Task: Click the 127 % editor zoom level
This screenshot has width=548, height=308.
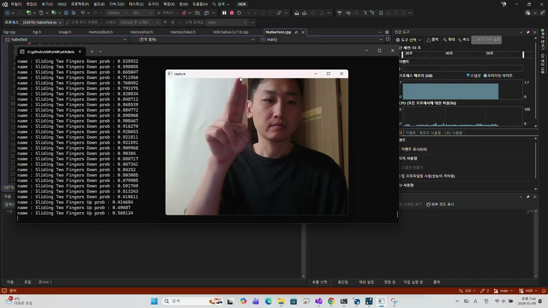Action: coord(9,187)
